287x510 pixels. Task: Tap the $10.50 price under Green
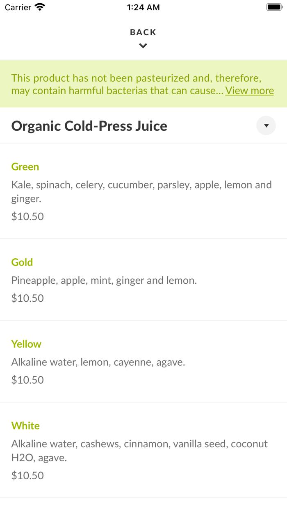tap(27, 216)
